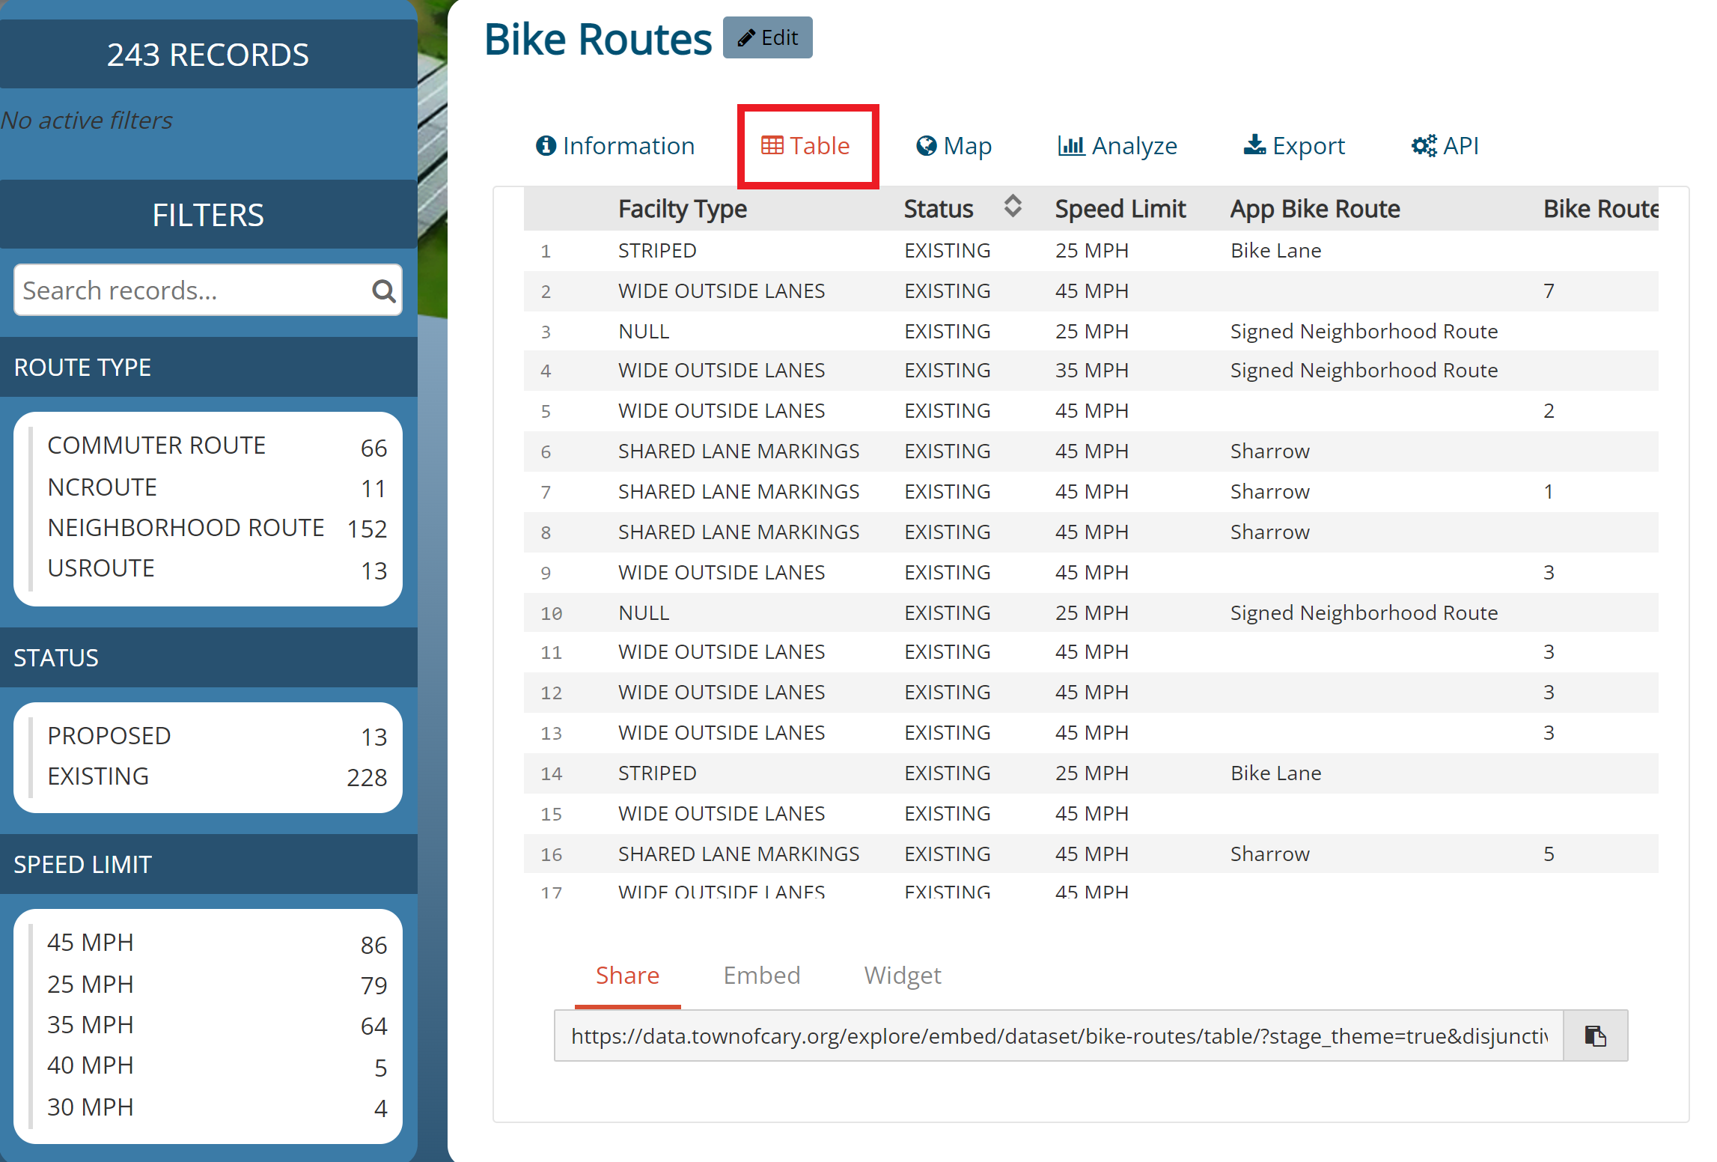Click the Status column sort arrows
1717x1162 pixels.
1012,206
